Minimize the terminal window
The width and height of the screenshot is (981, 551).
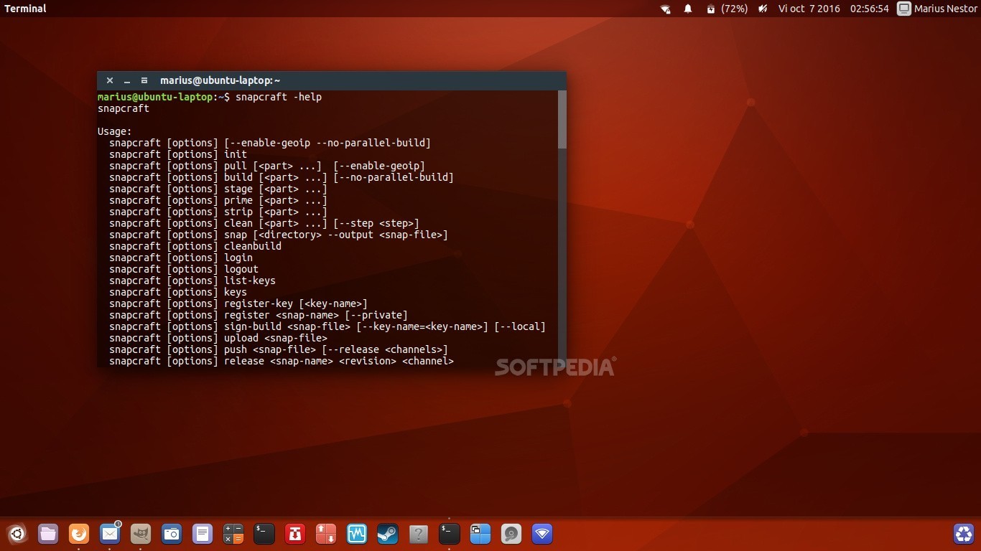tap(127, 80)
